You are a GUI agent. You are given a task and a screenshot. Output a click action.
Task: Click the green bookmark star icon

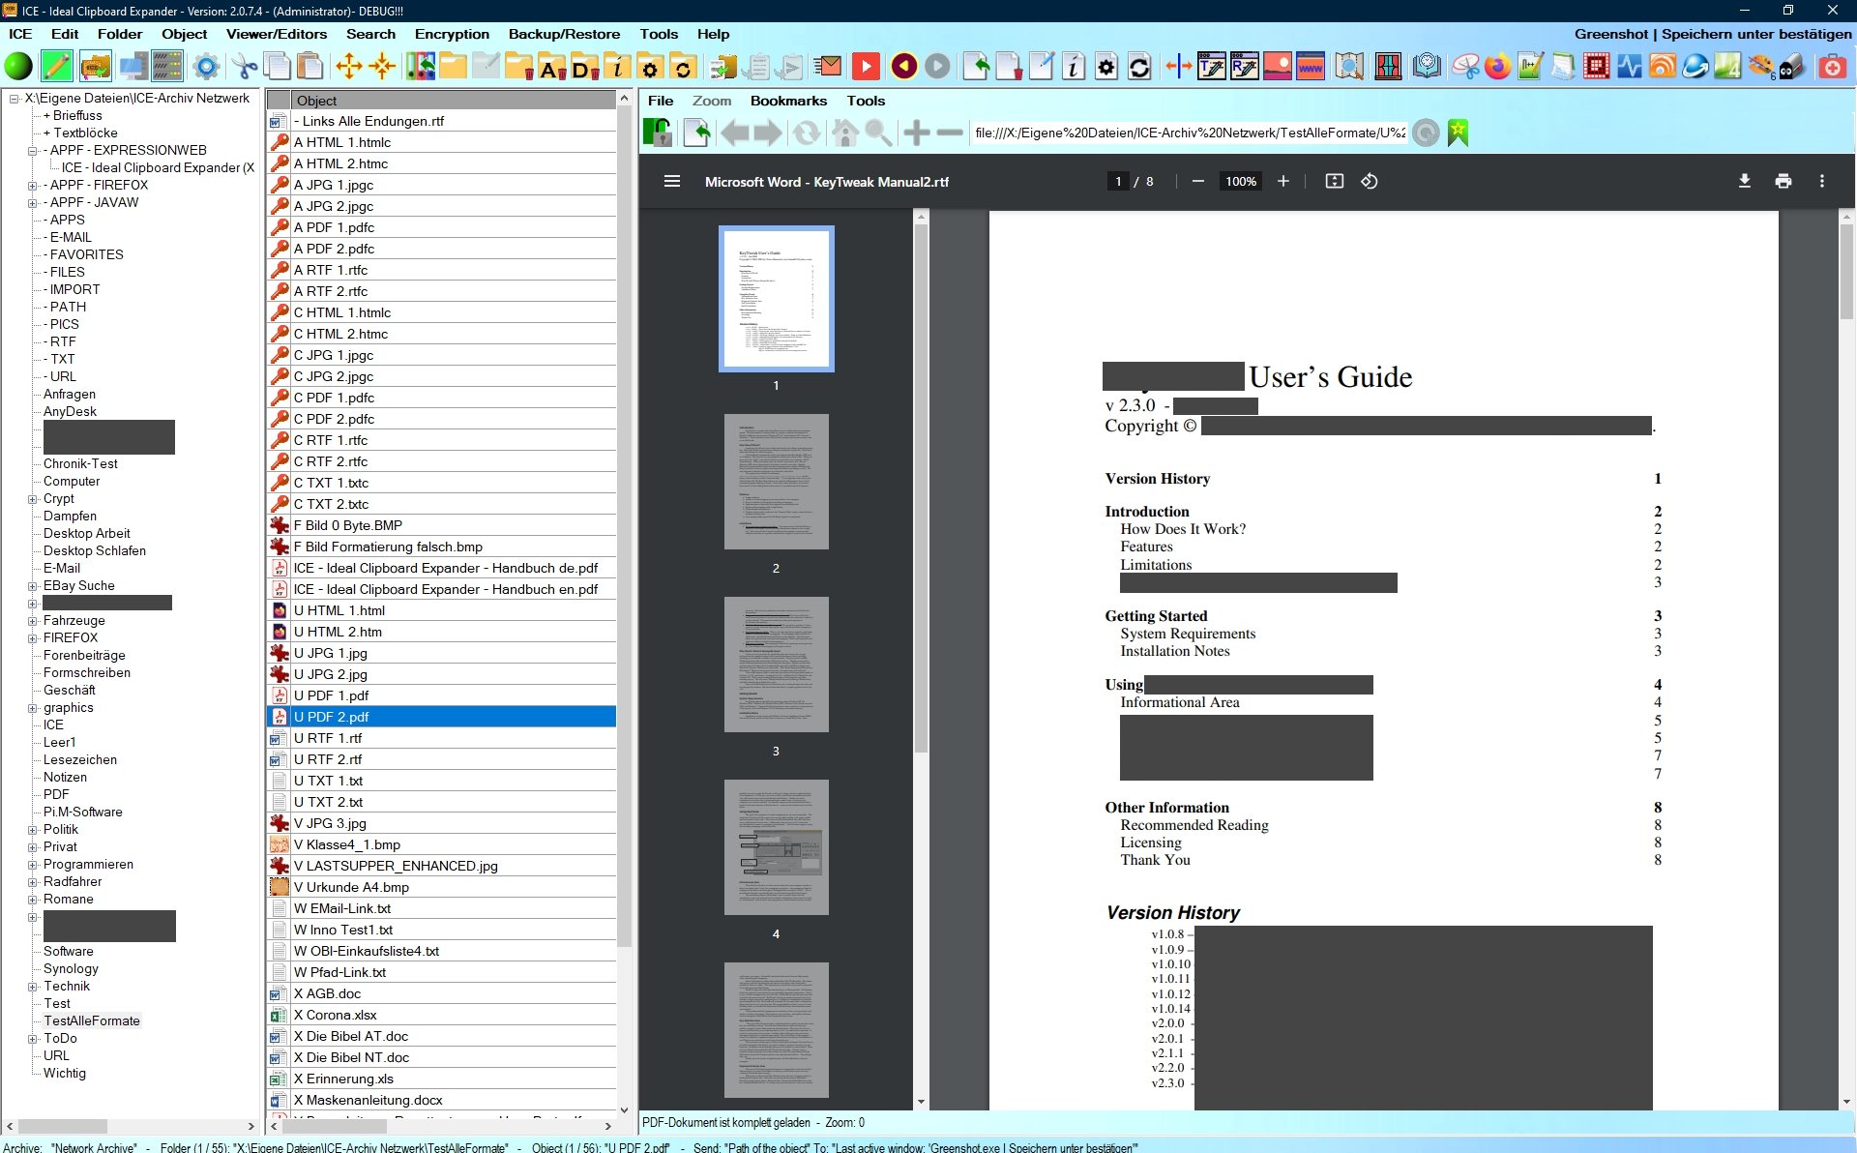pyautogui.click(x=1458, y=133)
